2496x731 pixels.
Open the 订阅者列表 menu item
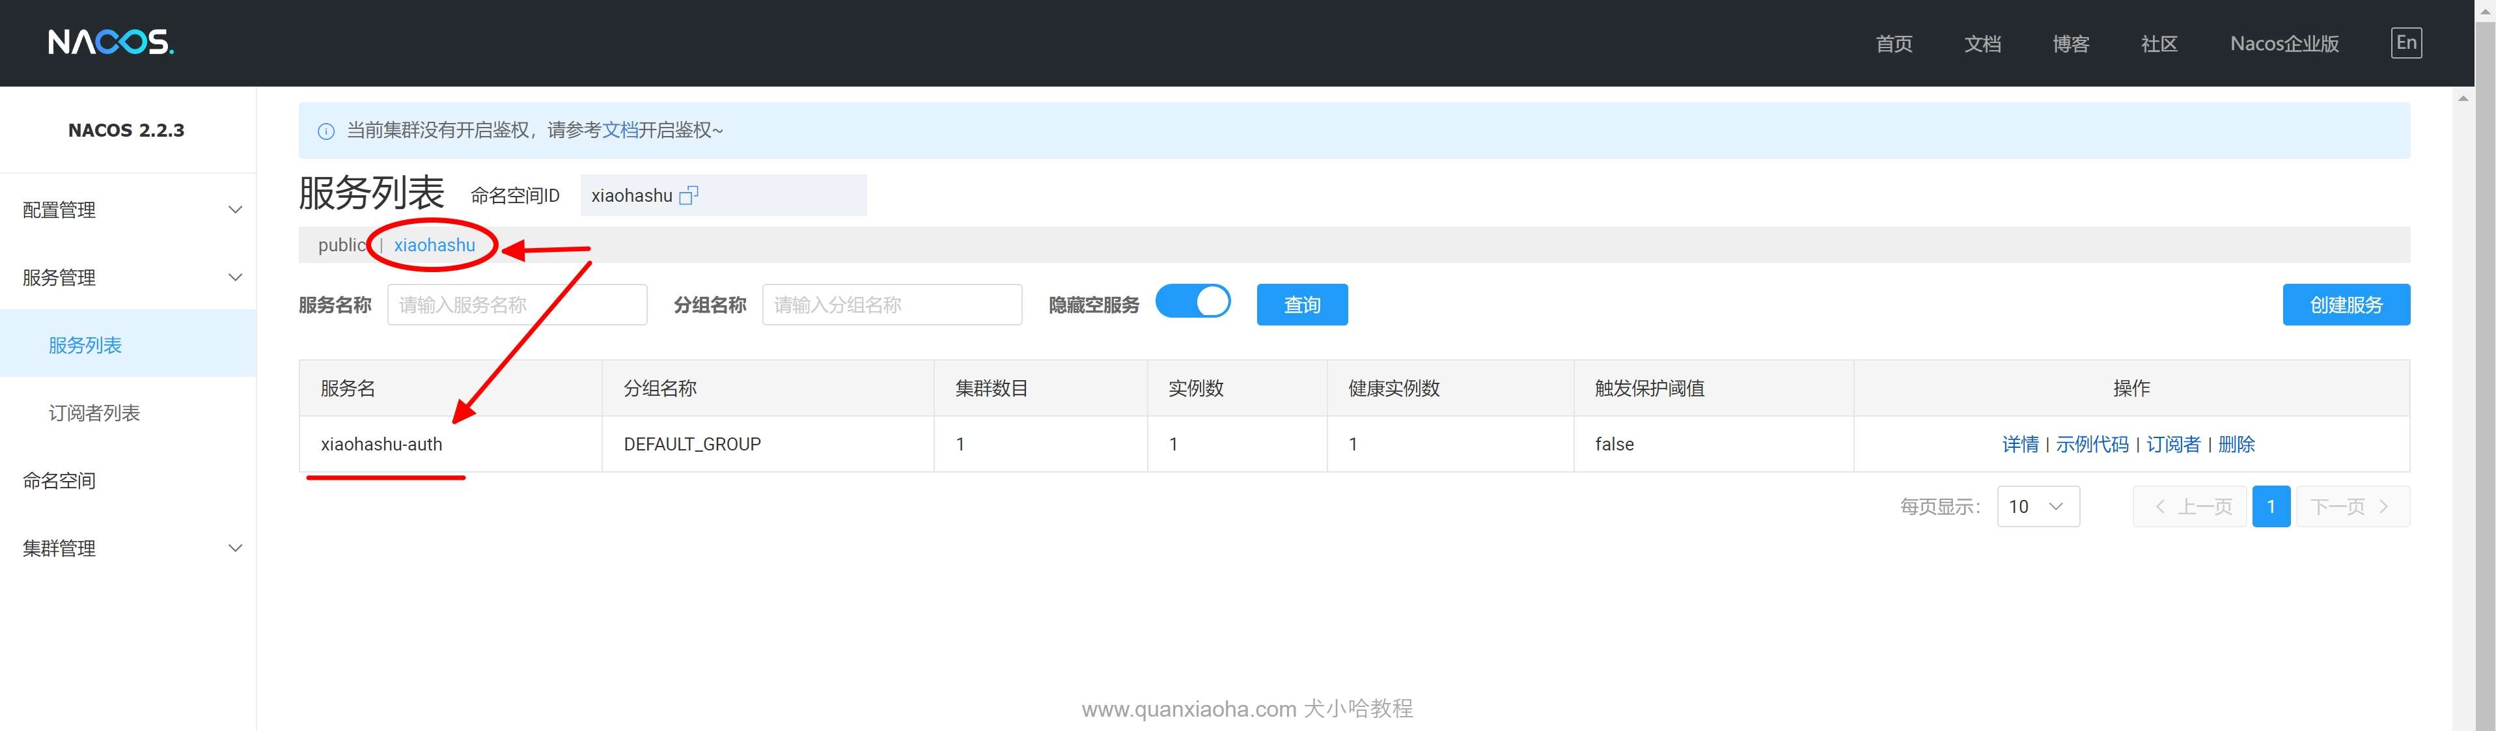click(x=95, y=413)
